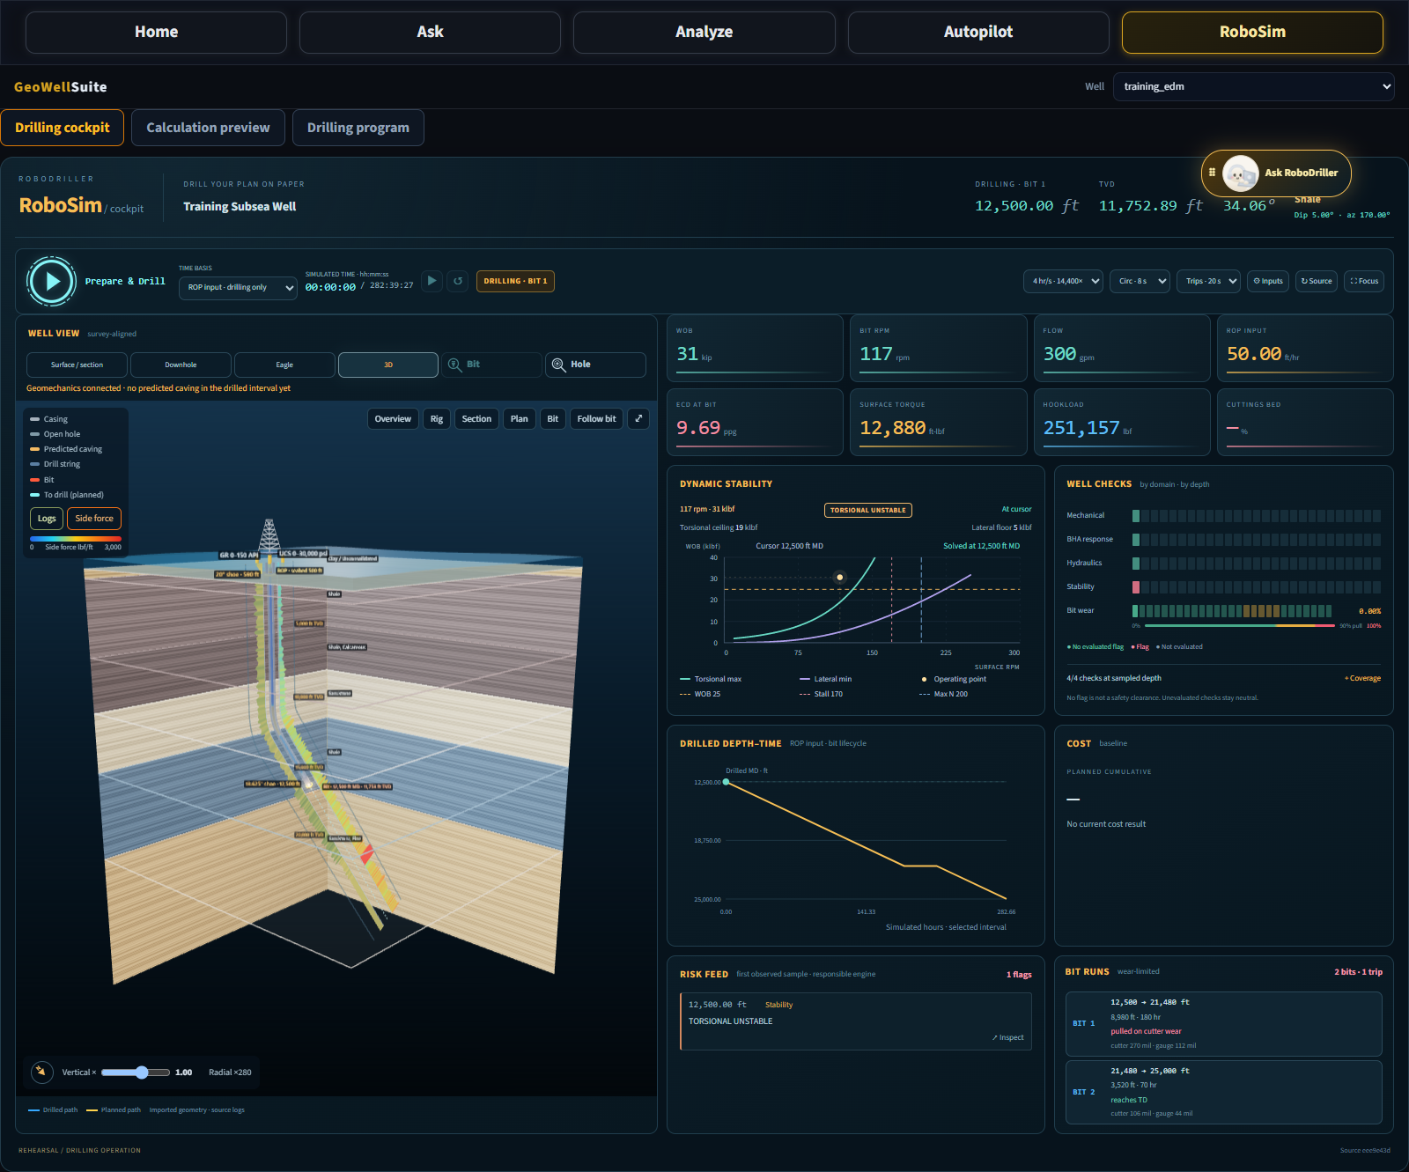This screenshot has height=1172, width=1409.
Task: Open the Well selector dropdown training_edm
Action: 1253,86
